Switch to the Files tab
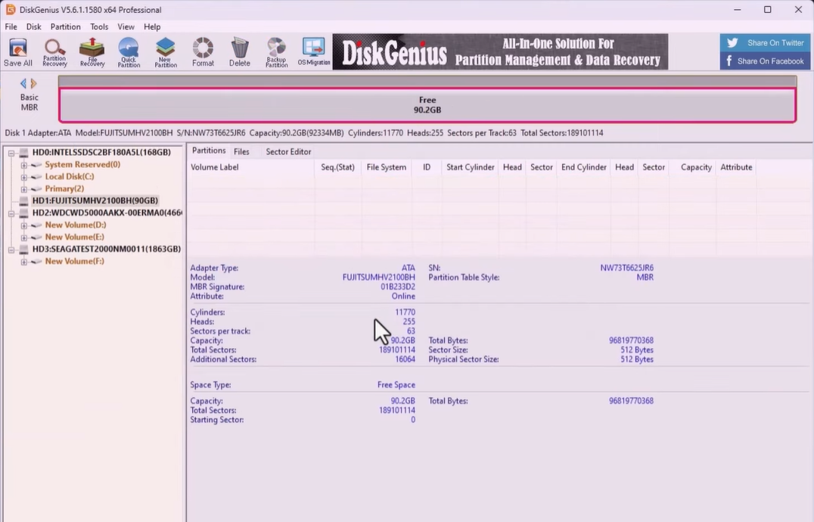 241,151
